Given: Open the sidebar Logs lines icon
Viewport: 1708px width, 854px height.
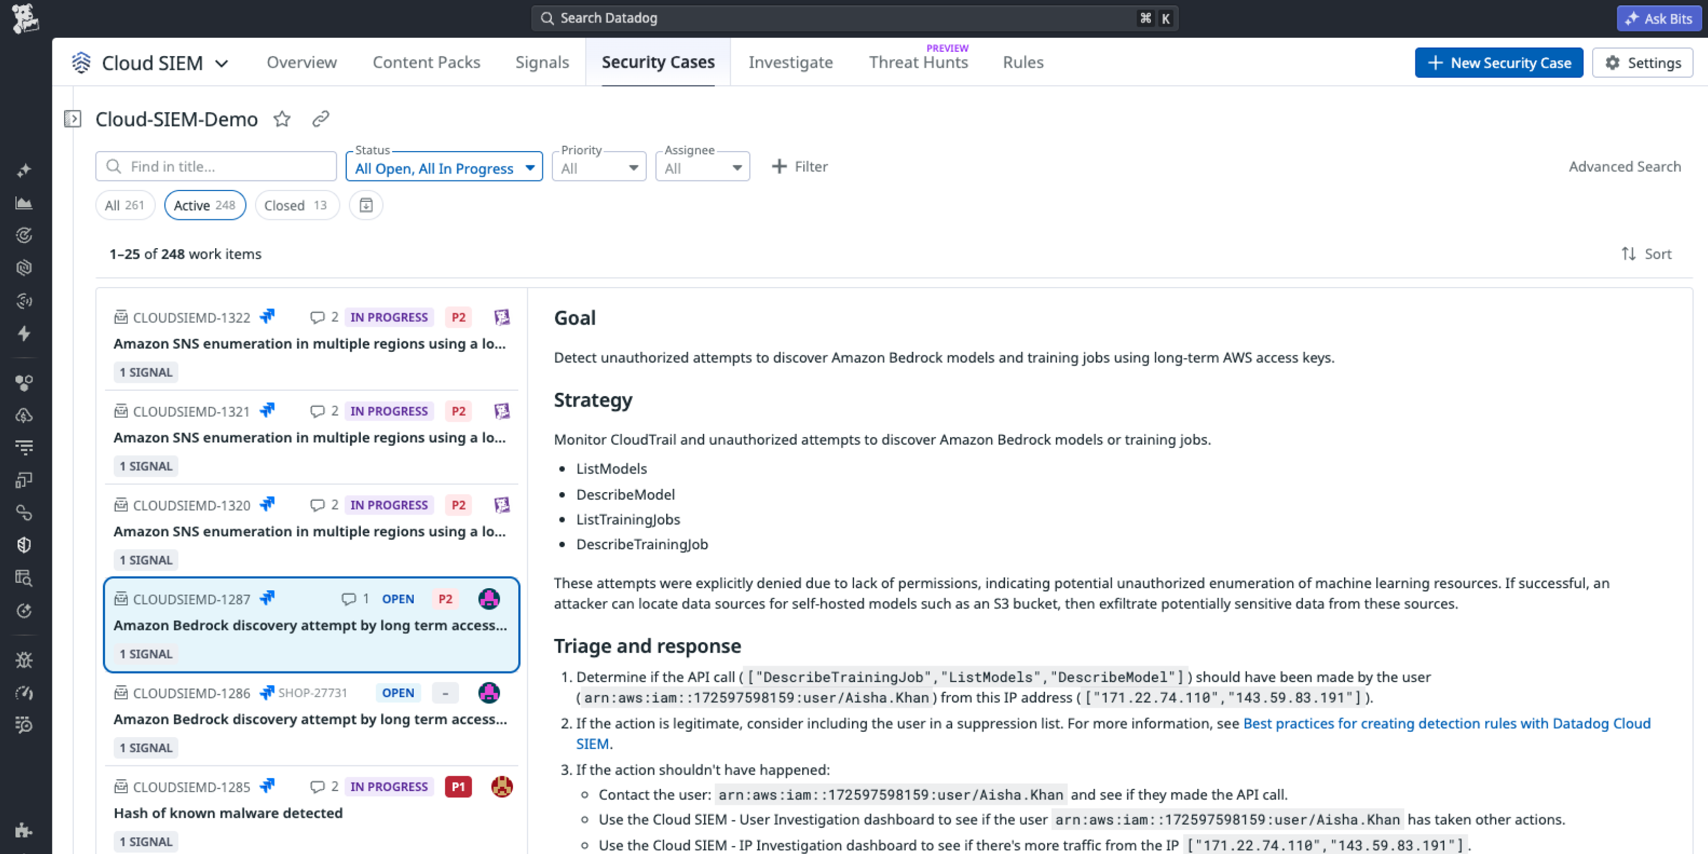Looking at the screenshot, I should tap(24, 448).
